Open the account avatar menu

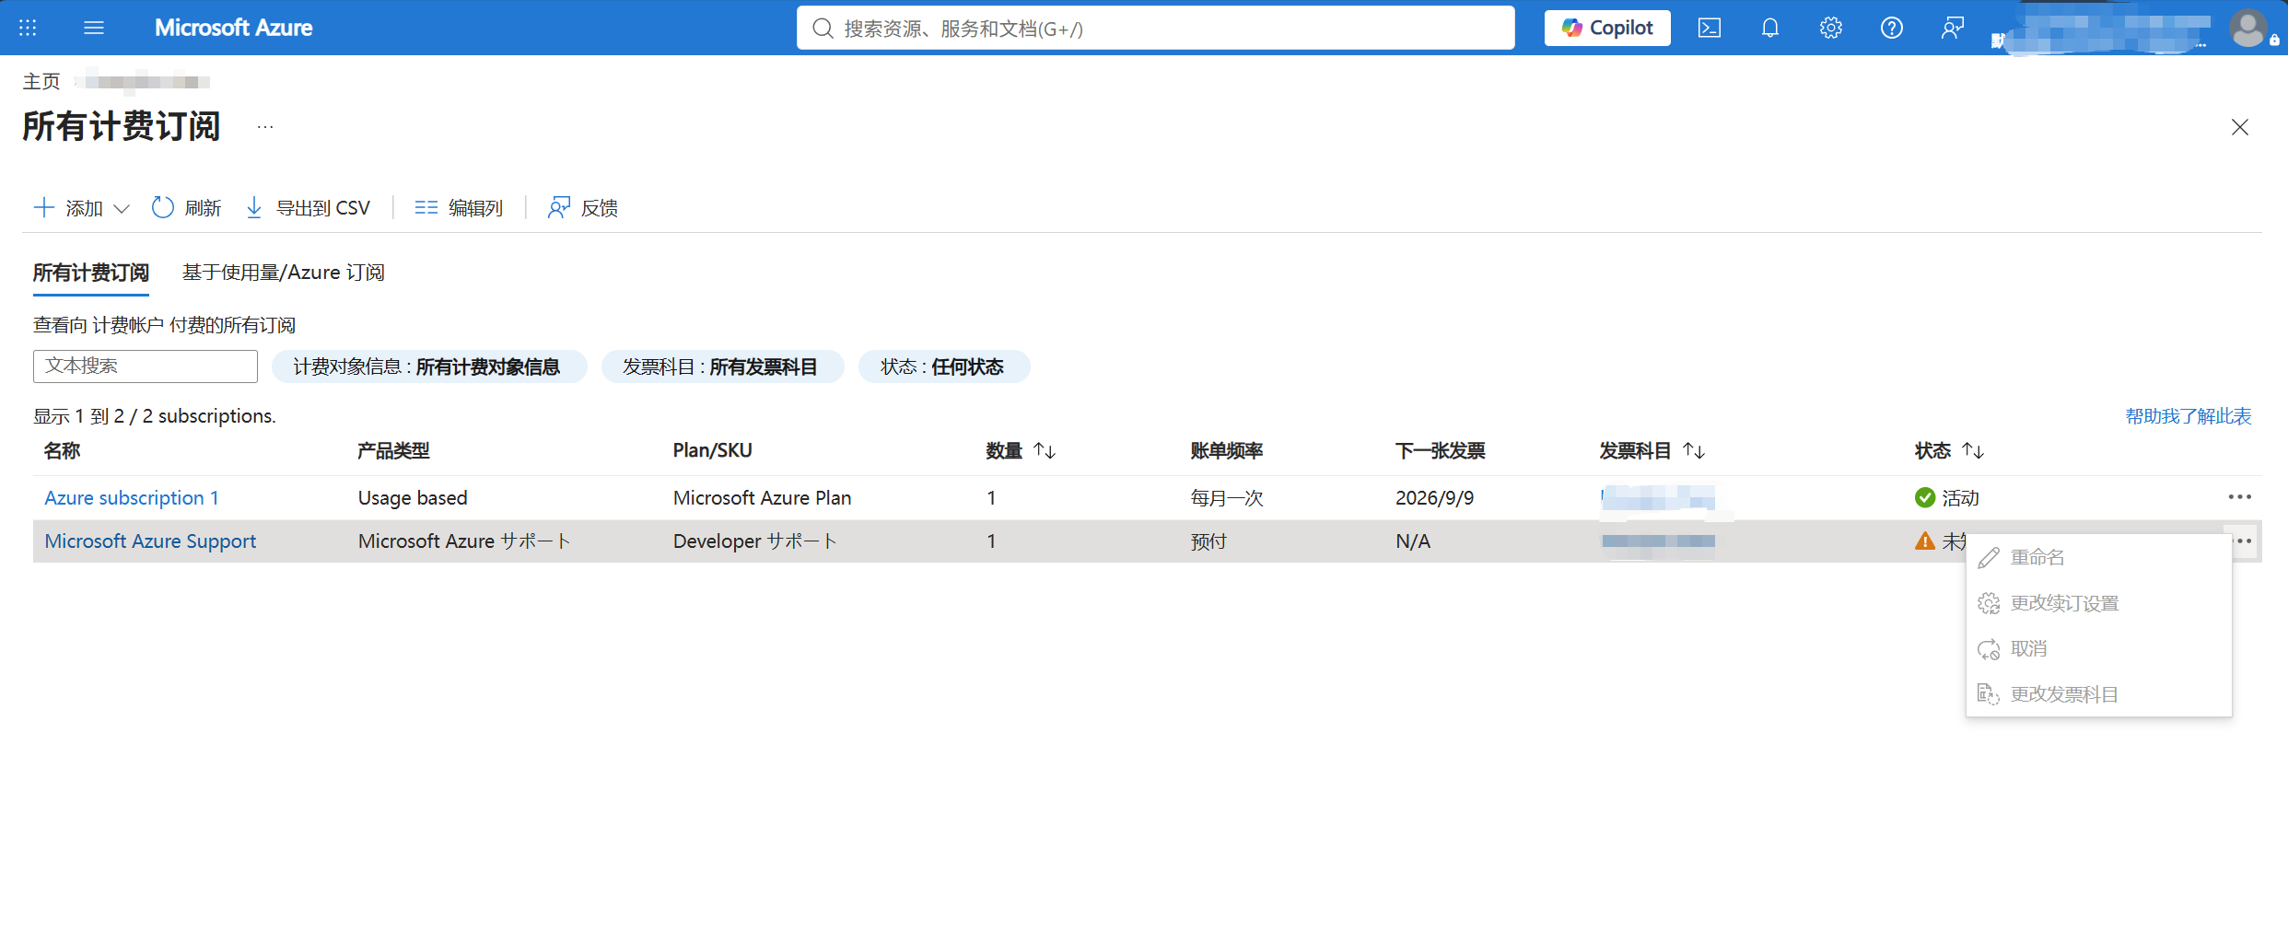(2248, 28)
